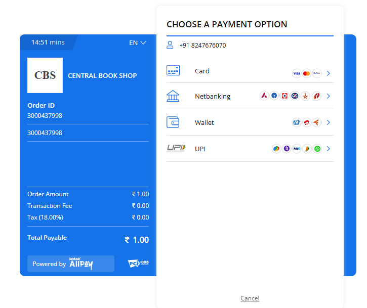Click the Total Payable ₹ 1.00 amount
The height and width of the screenshot is (308, 367).
137,240
